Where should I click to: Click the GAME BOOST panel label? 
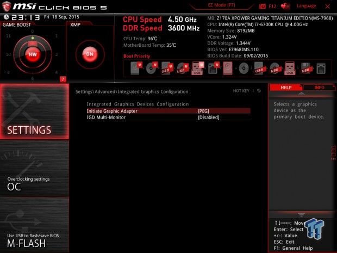[17, 24]
